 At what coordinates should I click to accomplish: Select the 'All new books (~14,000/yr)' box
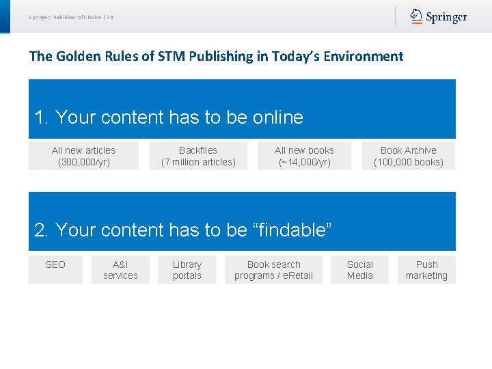(304, 156)
